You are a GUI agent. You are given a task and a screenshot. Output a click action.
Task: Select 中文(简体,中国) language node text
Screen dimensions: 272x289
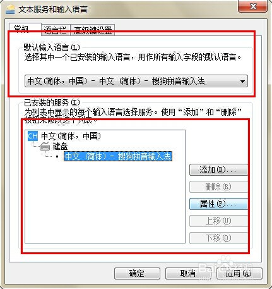pos(71,136)
